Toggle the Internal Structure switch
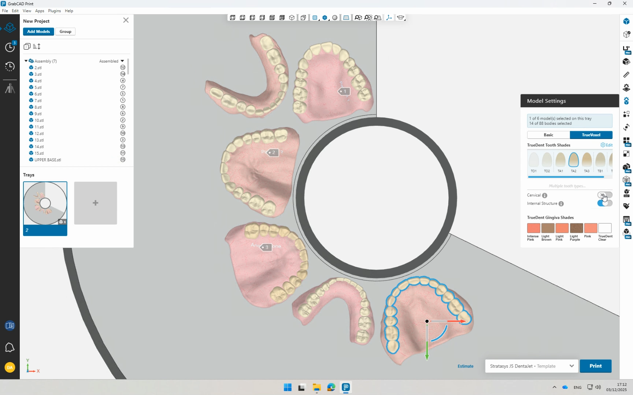 (x=604, y=203)
